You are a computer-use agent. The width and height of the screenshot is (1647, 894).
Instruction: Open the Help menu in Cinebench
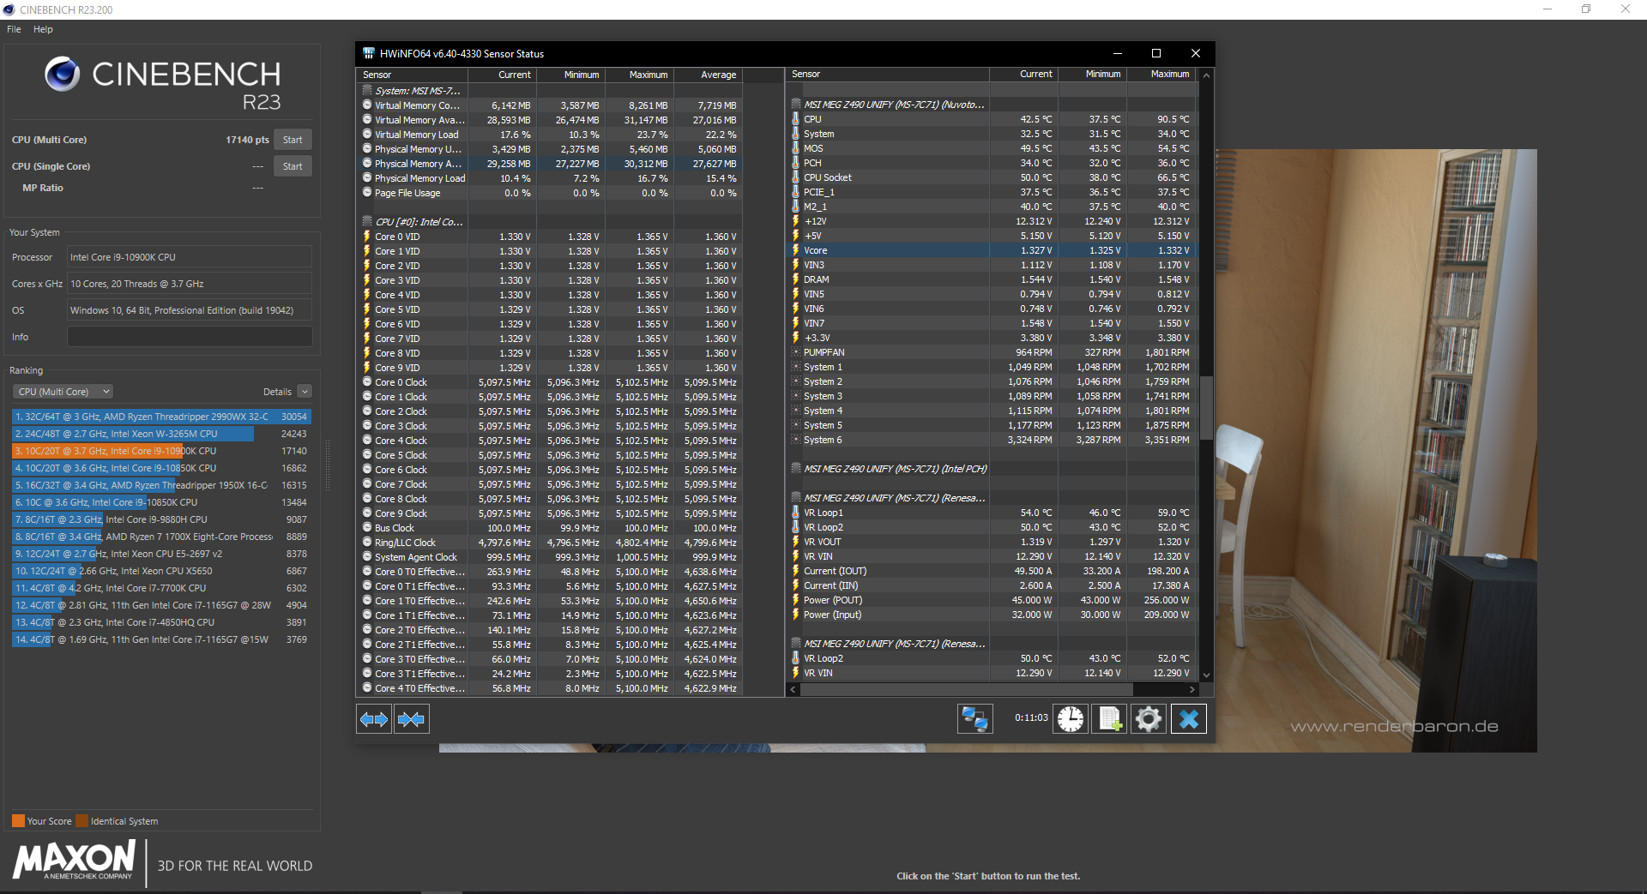pyautogui.click(x=43, y=29)
